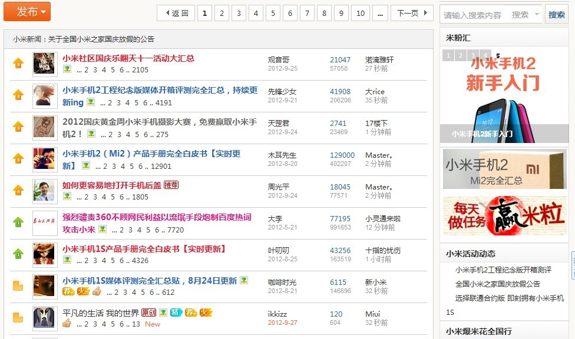Click the 返回 back button
This screenshot has width=575, height=339.
tap(176, 13)
